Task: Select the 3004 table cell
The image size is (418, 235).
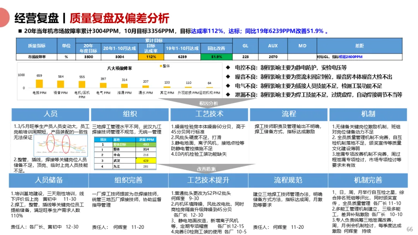Action: pyautogui.click(x=120, y=57)
